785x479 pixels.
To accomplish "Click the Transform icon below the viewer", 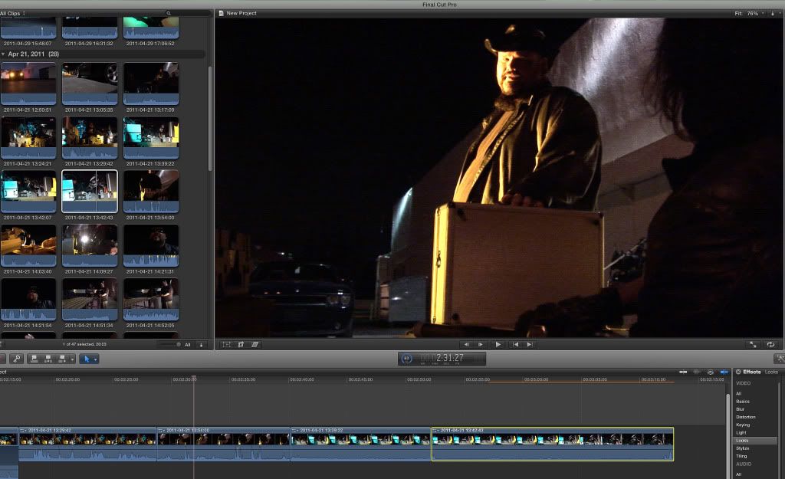I will (x=226, y=344).
